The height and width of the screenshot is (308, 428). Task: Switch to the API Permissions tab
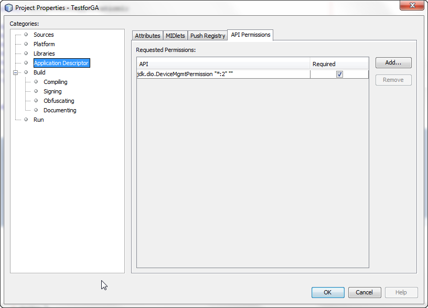tap(250, 35)
